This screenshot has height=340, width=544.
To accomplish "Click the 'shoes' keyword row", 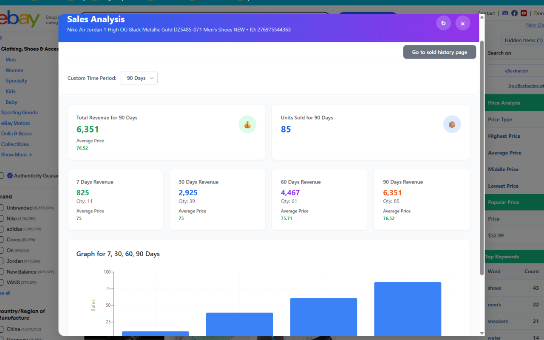I will 514,288.
